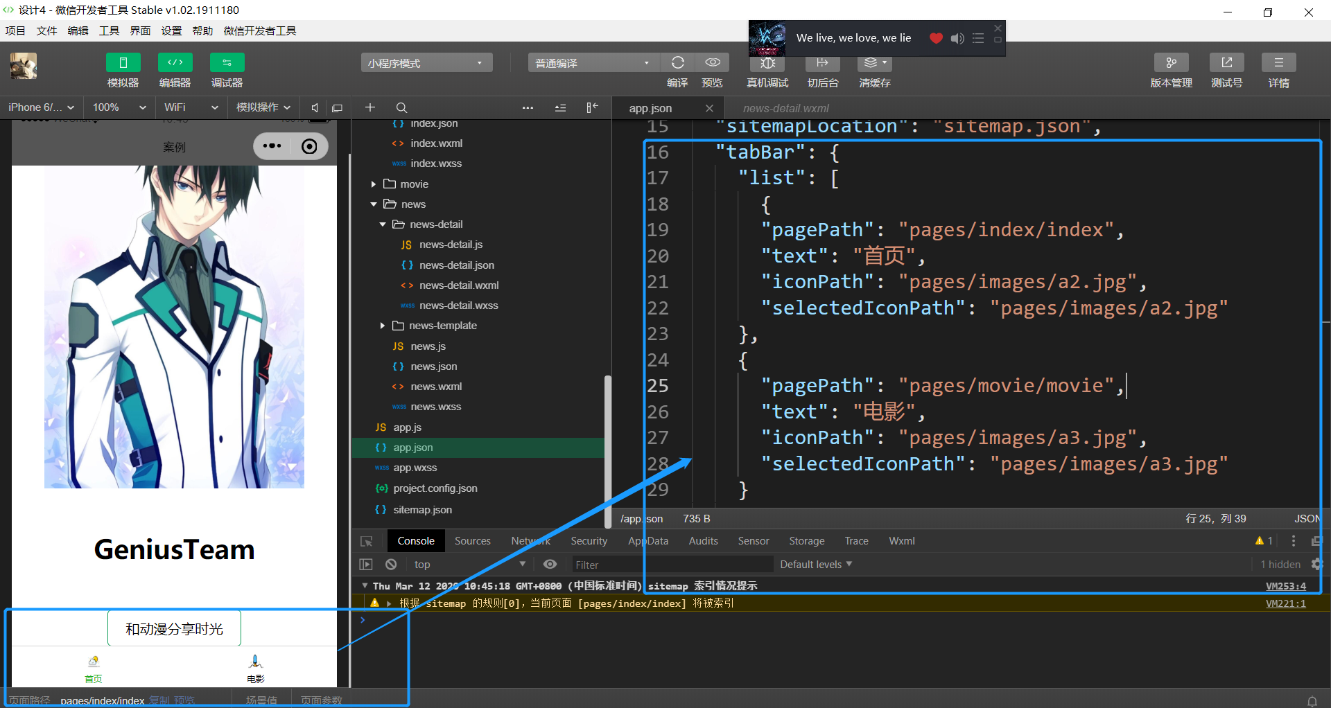Click the detach simulator window icon

tap(338, 107)
